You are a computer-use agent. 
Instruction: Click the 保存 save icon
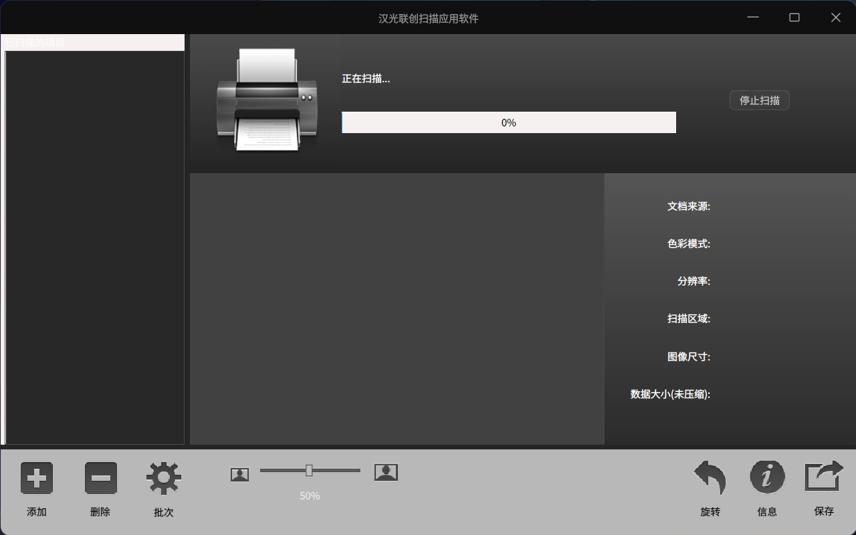(x=824, y=477)
